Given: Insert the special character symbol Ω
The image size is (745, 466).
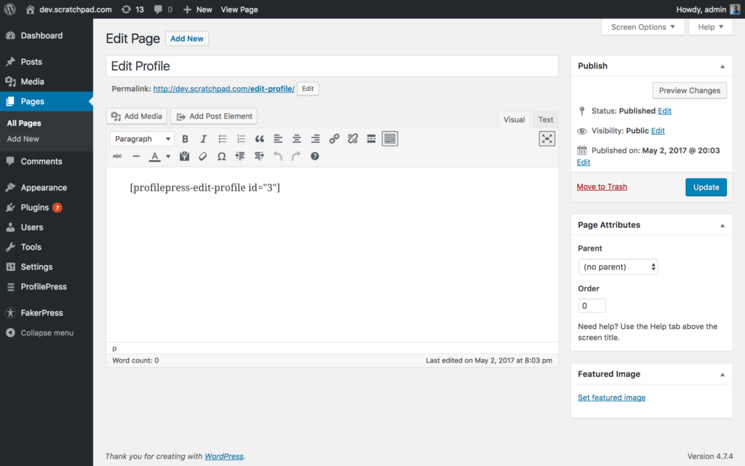Looking at the screenshot, I should (221, 156).
